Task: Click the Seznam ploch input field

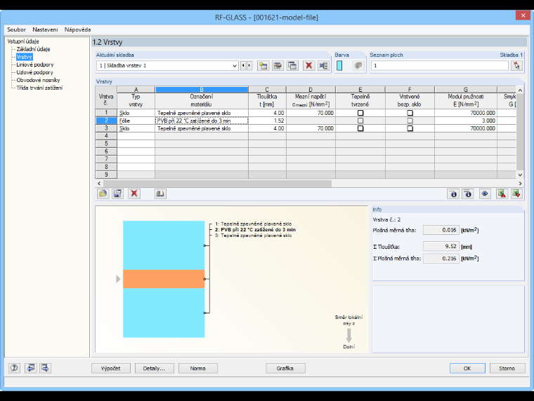Action: [440, 66]
